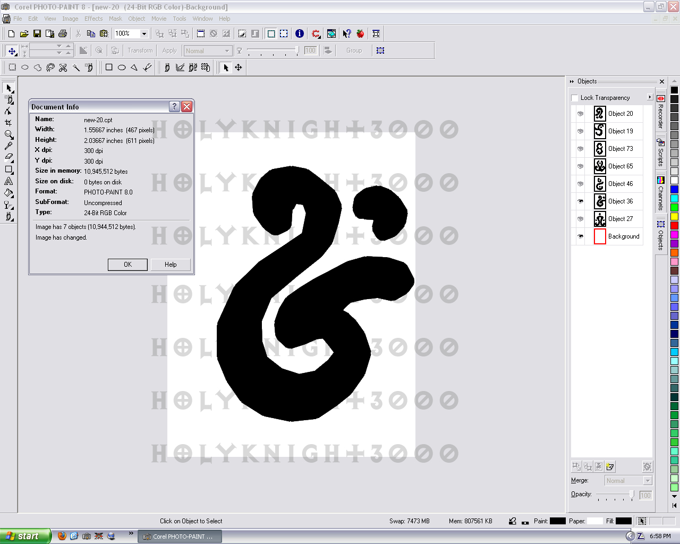Screen dimensions: 680x544
Task: Switch to the Recorder docker tab
Action: (661, 113)
